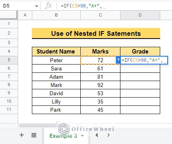172x144 pixels.
Task: Select column A header
Action: pyautogui.click(x=25, y=15)
